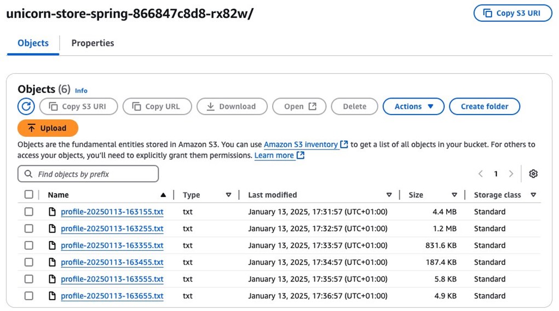
Task: Click file icon of profile-20250113-163255.txt
Action: point(52,229)
